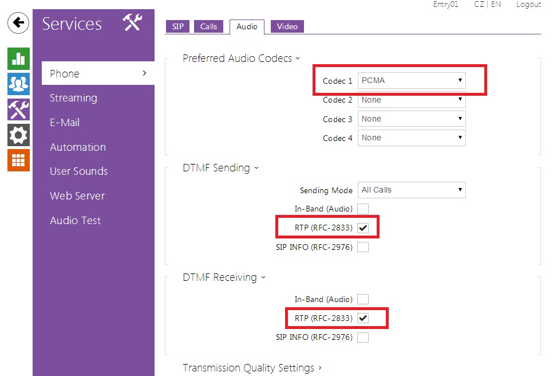This screenshot has width=557, height=376.
Task: Expand Transmission Quality Settings section
Action: [x=252, y=368]
